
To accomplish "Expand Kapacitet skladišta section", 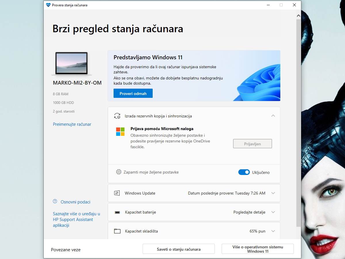I will pyautogui.click(x=273, y=231).
